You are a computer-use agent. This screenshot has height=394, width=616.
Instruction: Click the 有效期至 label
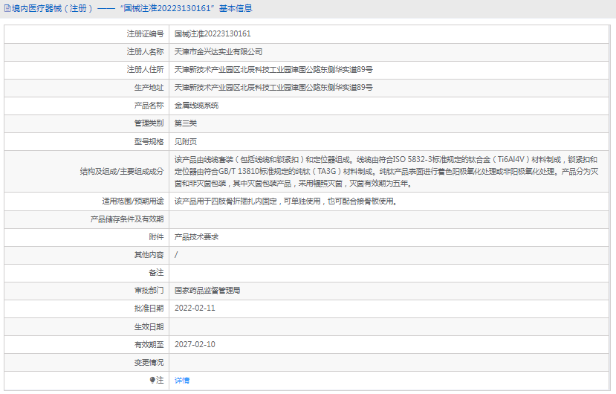(149, 344)
